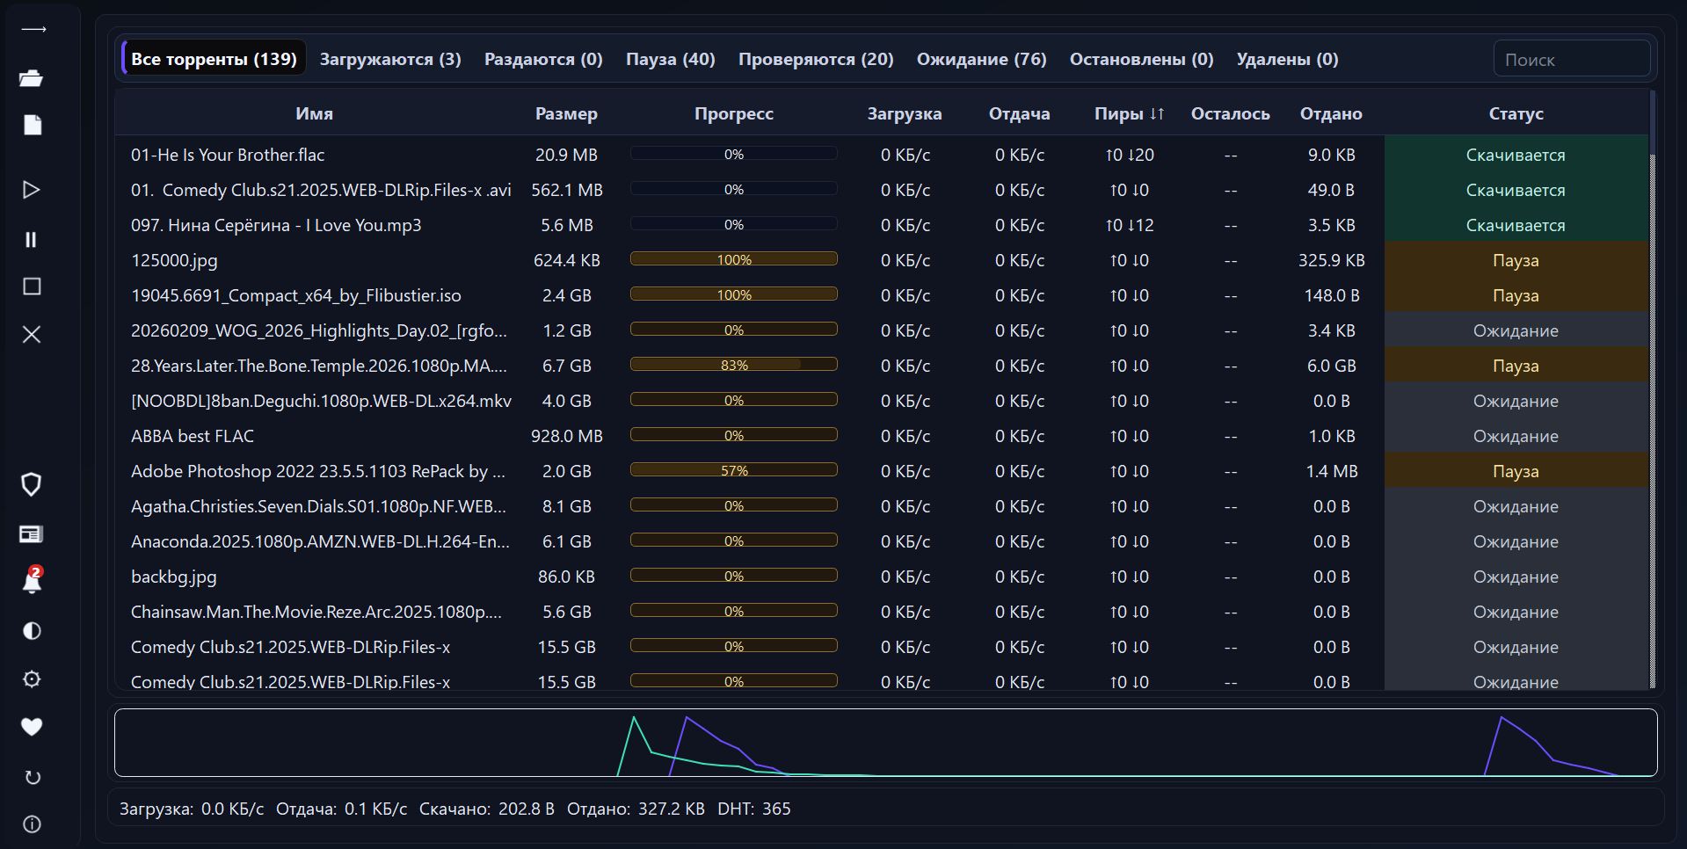Click progress bar of Adobe Photoshop 2022 torrent
1687x849 pixels.
[733, 470]
